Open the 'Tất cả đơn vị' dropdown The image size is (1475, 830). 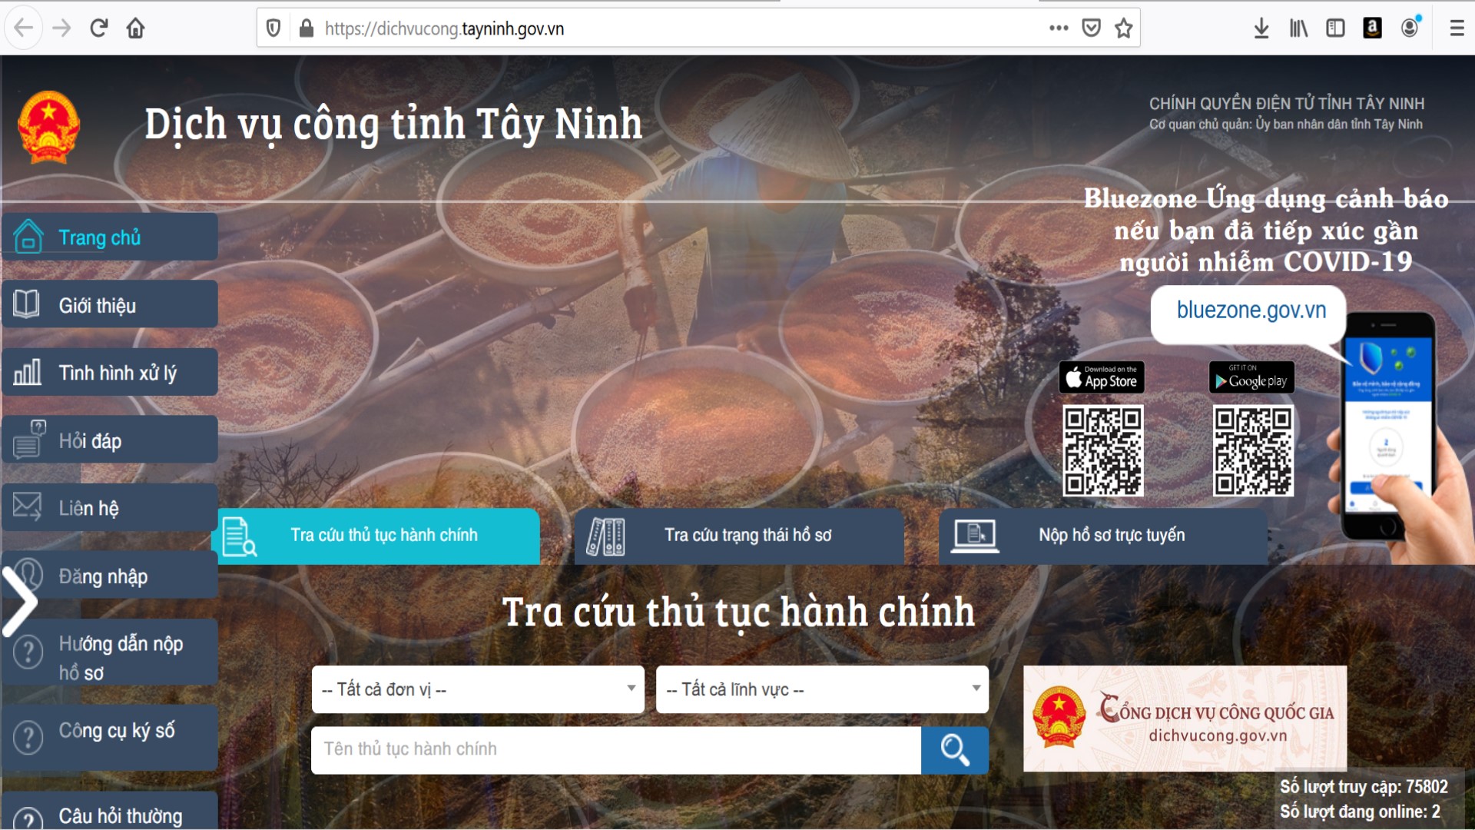(478, 689)
